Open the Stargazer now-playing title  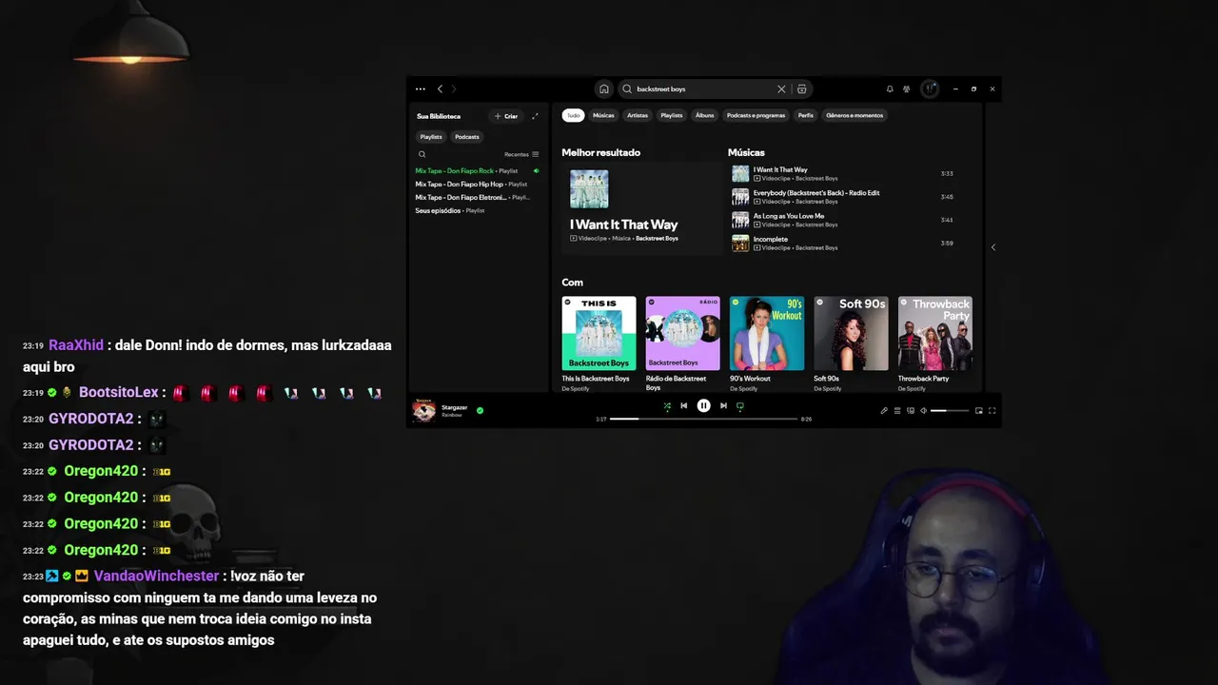[x=455, y=407]
